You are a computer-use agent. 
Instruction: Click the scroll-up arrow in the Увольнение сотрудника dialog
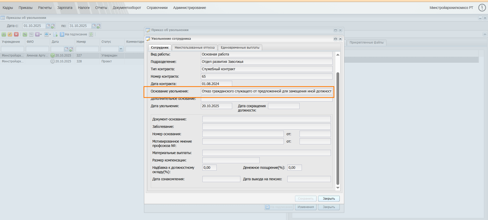tap(338, 54)
